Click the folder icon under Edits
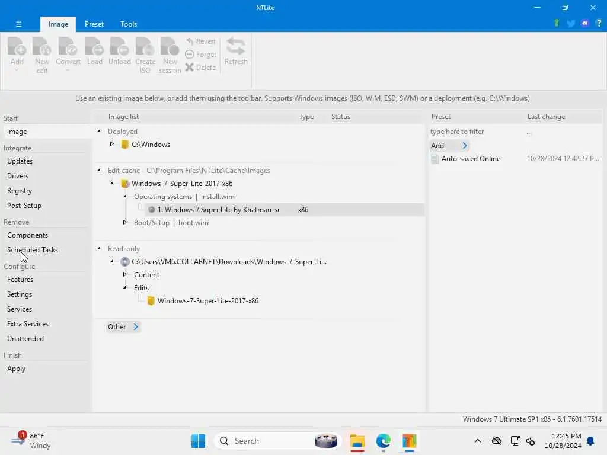 coord(151,300)
